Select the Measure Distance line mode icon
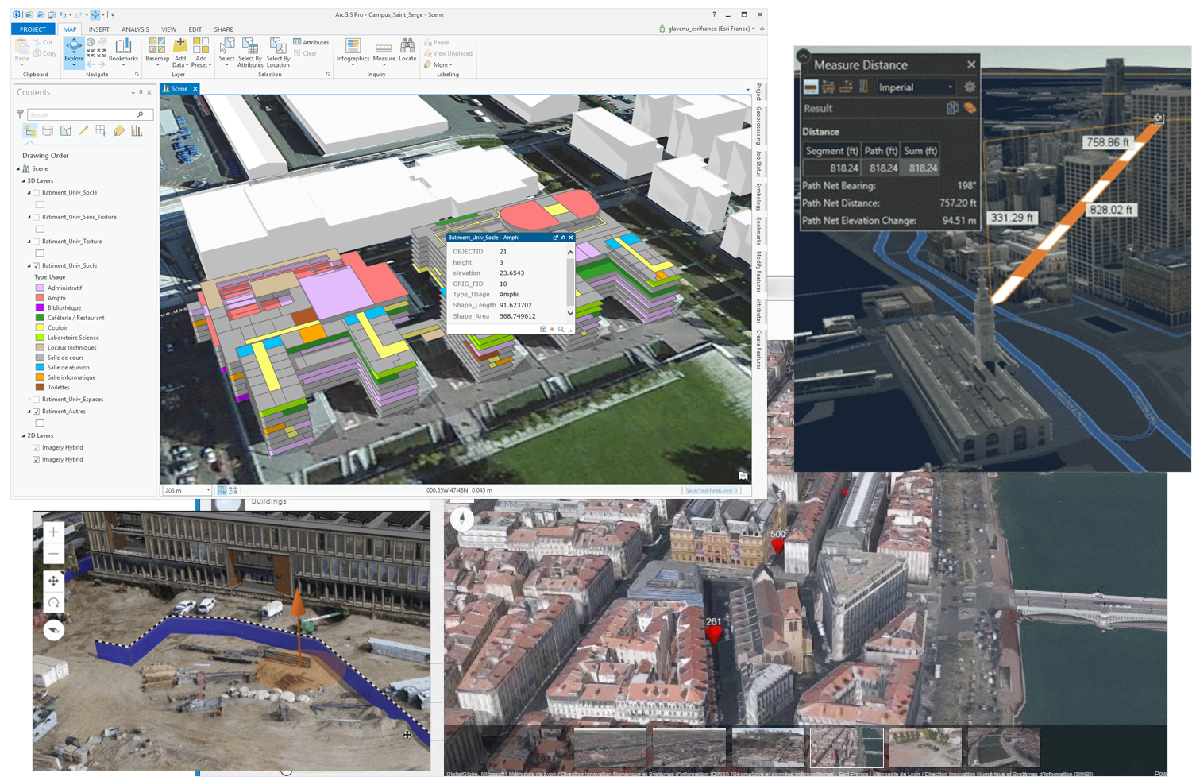Image resolution: width=1196 pixels, height=777 pixels. [x=811, y=87]
